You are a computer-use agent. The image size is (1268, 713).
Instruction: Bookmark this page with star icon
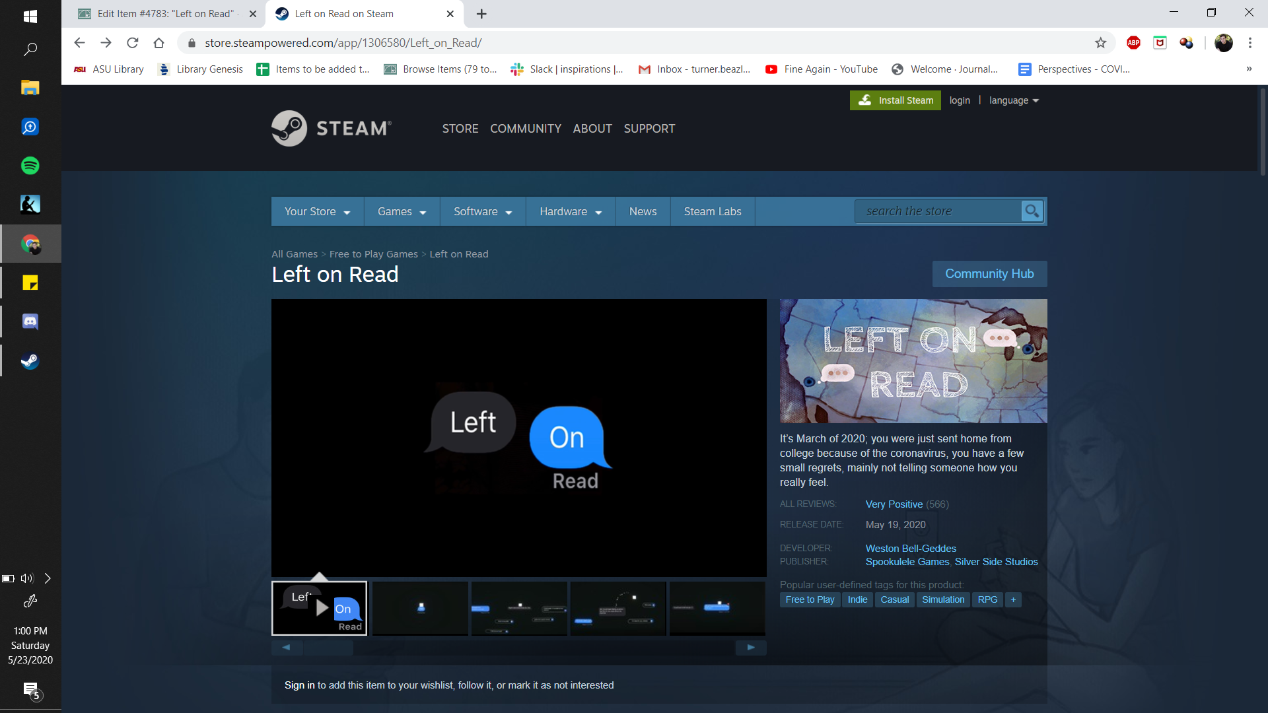pyautogui.click(x=1100, y=43)
